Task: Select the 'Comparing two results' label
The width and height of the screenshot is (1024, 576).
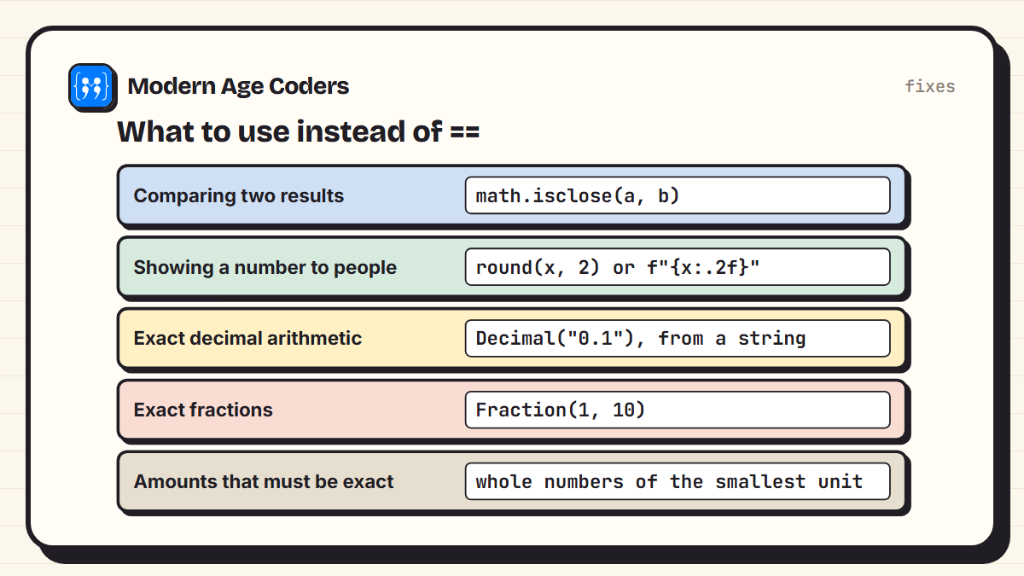Action: (239, 195)
